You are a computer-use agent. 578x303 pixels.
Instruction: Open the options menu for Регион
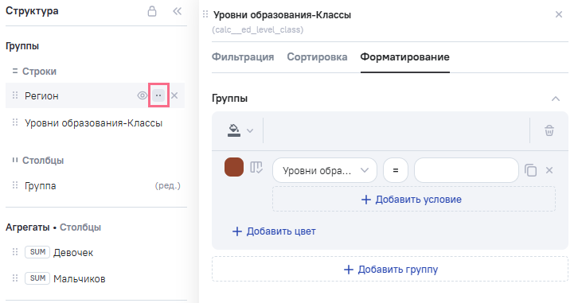coord(158,95)
